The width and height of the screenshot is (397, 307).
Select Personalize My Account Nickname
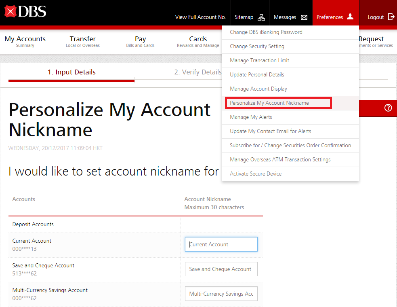pos(269,103)
